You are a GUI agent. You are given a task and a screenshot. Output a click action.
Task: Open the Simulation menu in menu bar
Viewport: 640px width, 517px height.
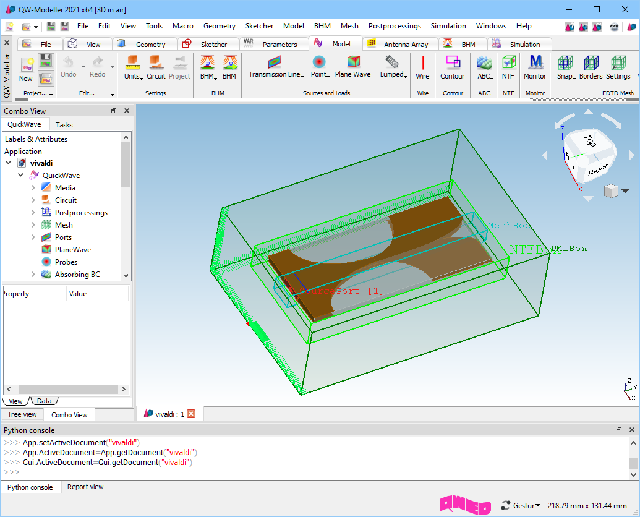coord(448,26)
